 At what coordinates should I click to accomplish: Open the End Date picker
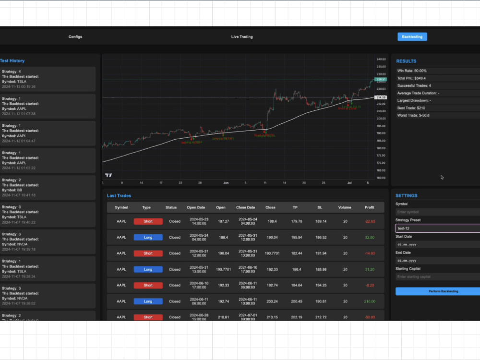[x=437, y=261]
